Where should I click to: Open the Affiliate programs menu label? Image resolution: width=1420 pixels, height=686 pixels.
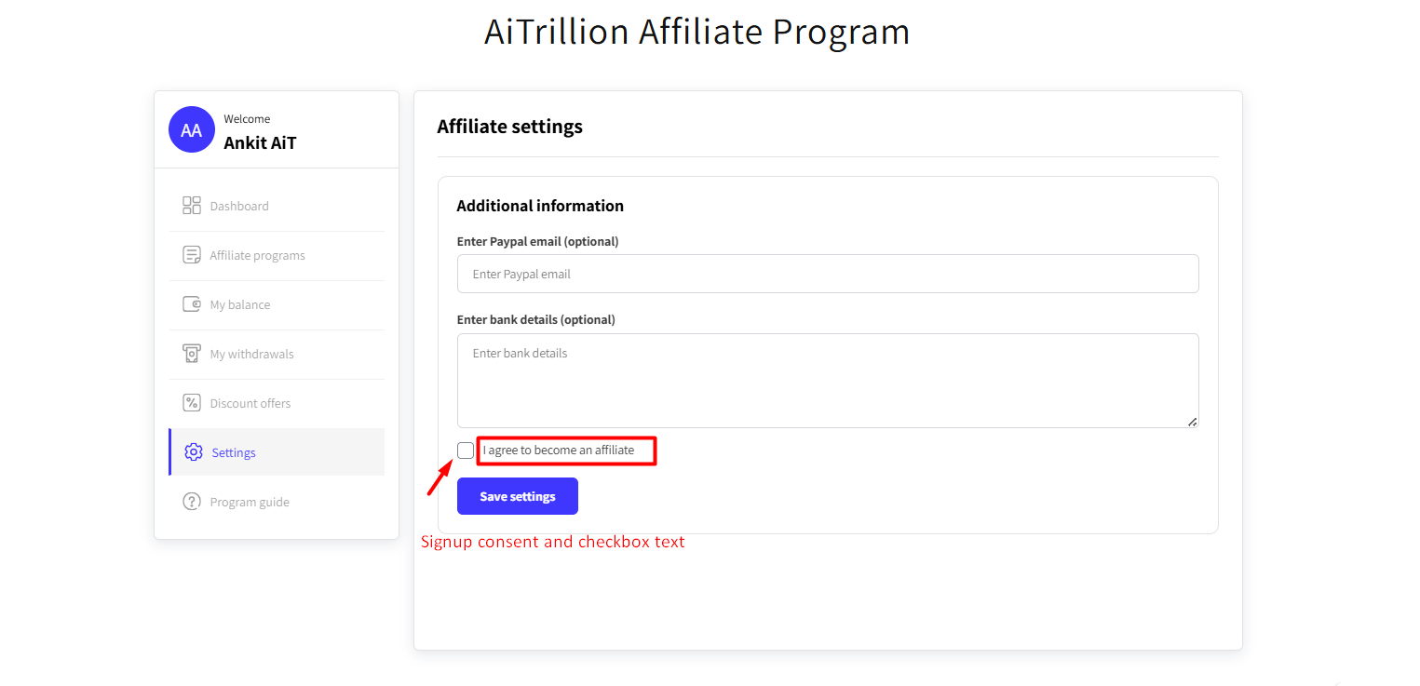pyautogui.click(x=258, y=255)
